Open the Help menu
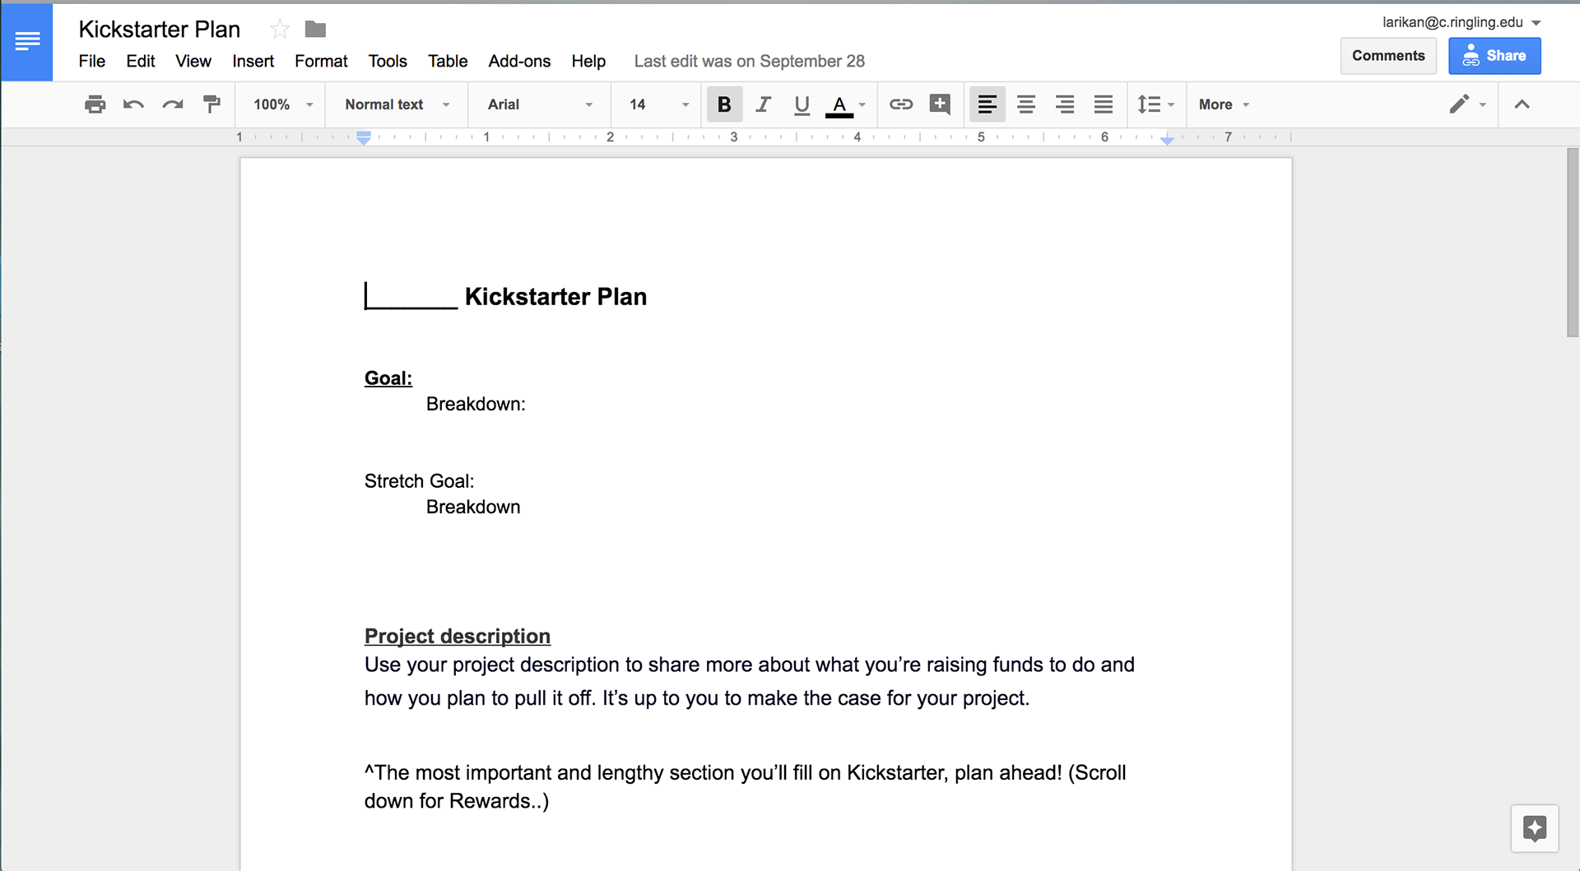The image size is (1580, 871). 588,61
